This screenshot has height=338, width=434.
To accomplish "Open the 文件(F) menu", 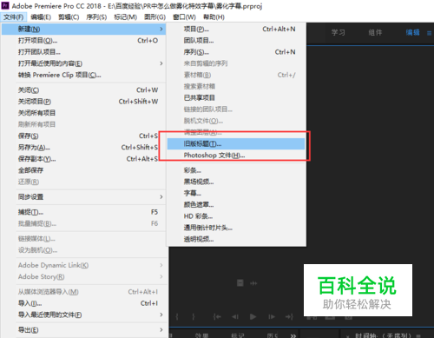I will click(x=14, y=17).
